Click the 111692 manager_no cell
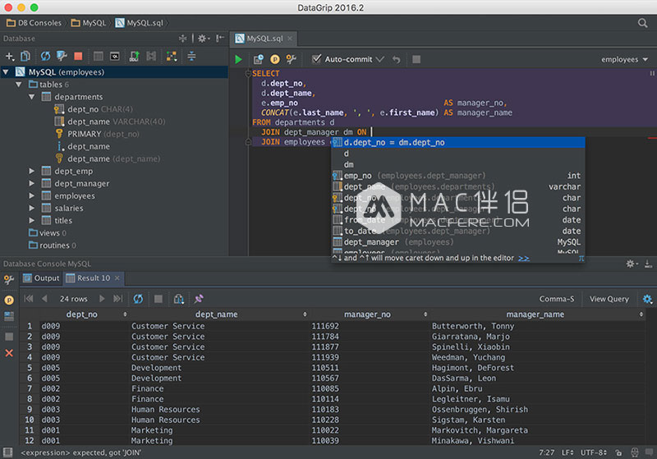The height and width of the screenshot is (459, 657). [x=325, y=326]
